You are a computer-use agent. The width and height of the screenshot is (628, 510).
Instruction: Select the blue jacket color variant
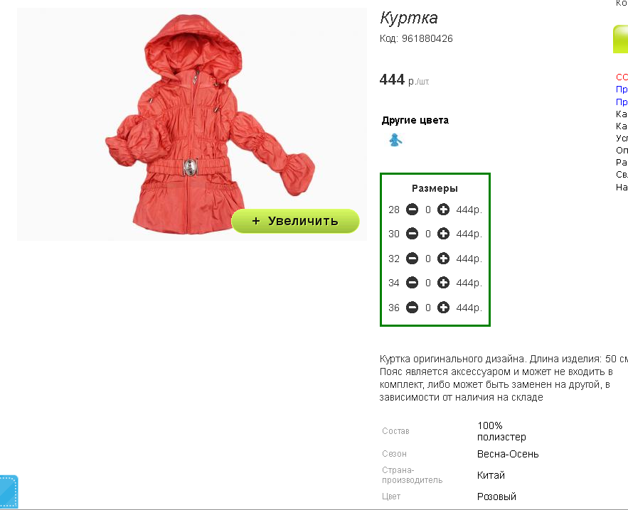tap(395, 140)
